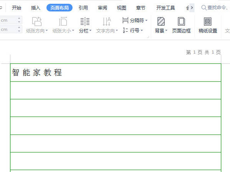
Task: Click the header text 第1页共1页
Action: 204,52
